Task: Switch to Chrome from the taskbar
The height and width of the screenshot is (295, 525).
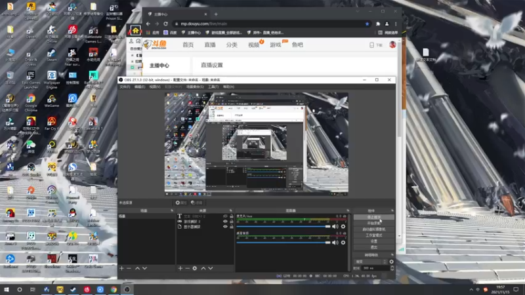Action: pos(114,289)
